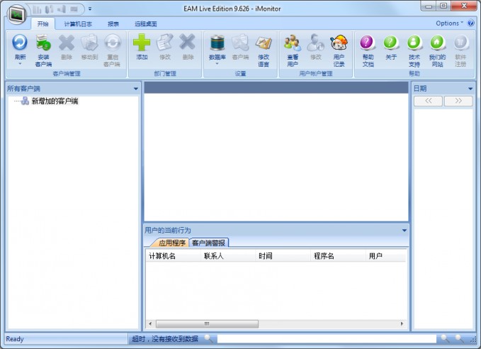The image size is (481, 349).
Task: Click the previous date << button
Action: click(x=428, y=101)
